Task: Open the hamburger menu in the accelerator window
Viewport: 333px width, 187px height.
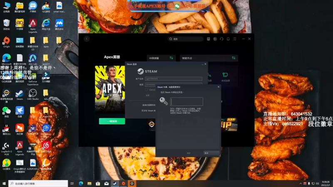Action: [234, 39]
